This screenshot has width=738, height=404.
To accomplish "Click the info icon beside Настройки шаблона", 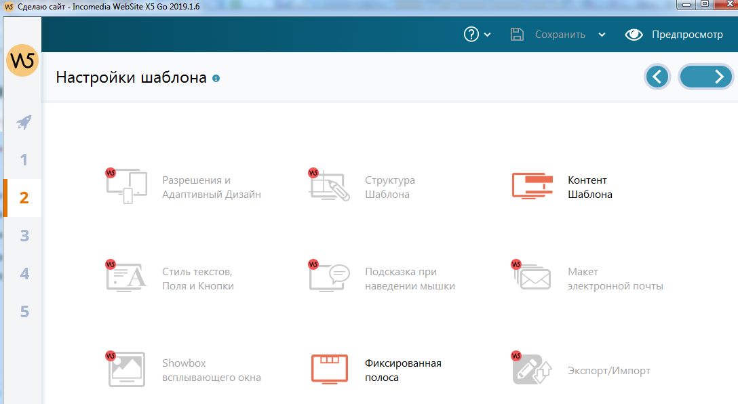I will coord(216,79).
